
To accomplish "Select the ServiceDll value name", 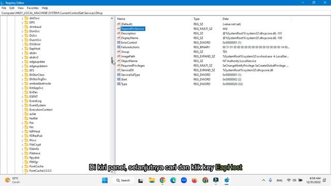I will [x=127, y=70].
